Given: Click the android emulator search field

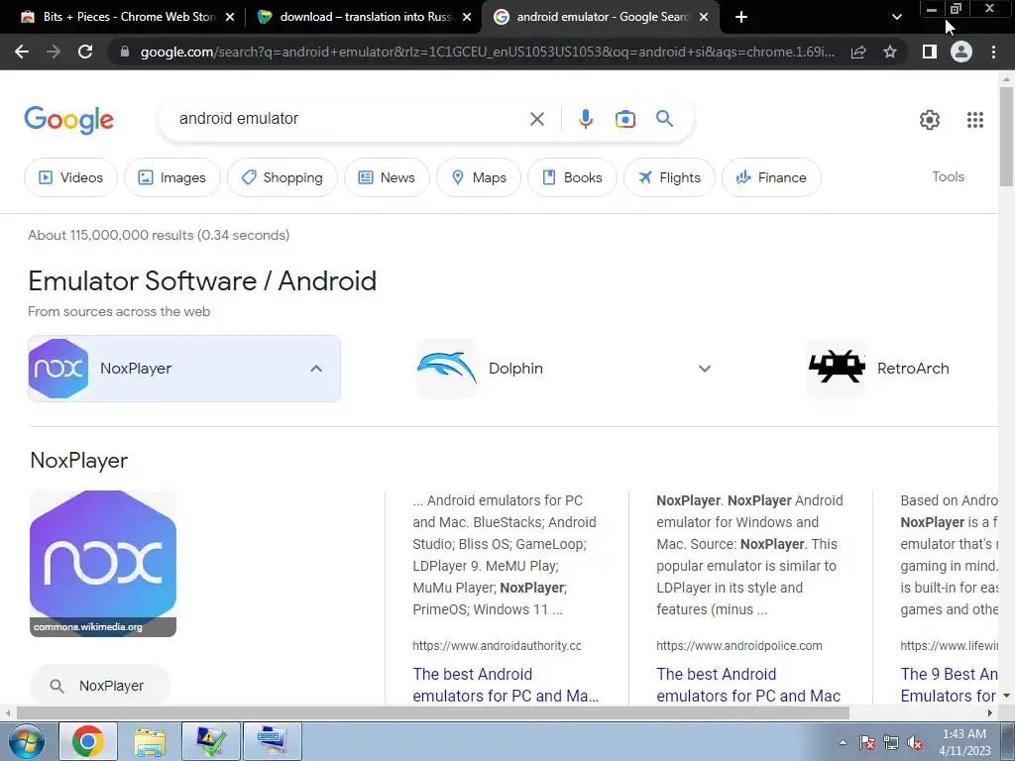Looking at the screenshot, I should (x=350, y=119).
